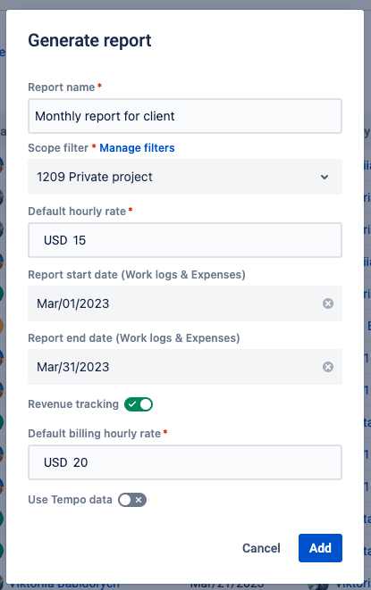This screenshot has width=371, height=590.
Task: Enable the Use Tempo data switch
Action: tap(132, 500)
